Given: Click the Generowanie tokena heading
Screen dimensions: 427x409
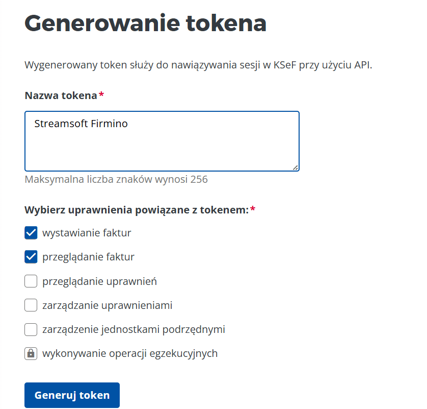Looking at the screenshot, I should (x=145, y=22).
